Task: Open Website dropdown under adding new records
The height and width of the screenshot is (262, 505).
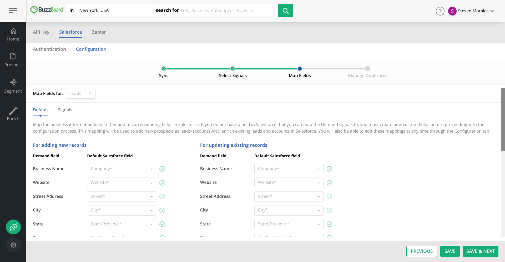Action: [x=122, y=183]
